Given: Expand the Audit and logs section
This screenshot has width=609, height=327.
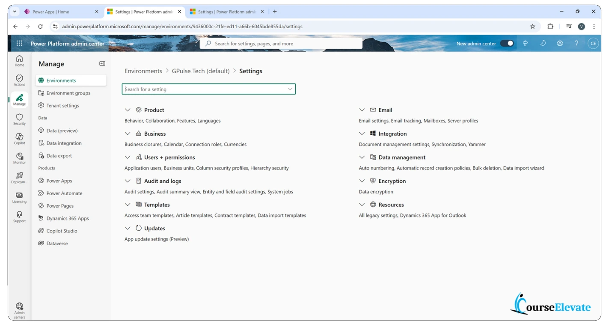Looking at the screenshot, I should click(128, 181).
